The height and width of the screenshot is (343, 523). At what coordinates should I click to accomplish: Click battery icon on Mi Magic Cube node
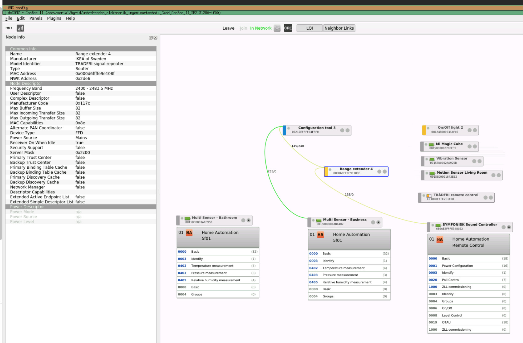tap(431, 145)
